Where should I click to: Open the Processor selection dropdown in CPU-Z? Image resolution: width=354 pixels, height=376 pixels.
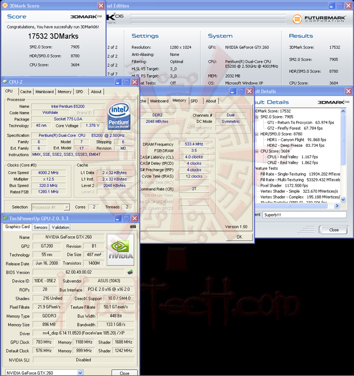[x=67, y=207]
